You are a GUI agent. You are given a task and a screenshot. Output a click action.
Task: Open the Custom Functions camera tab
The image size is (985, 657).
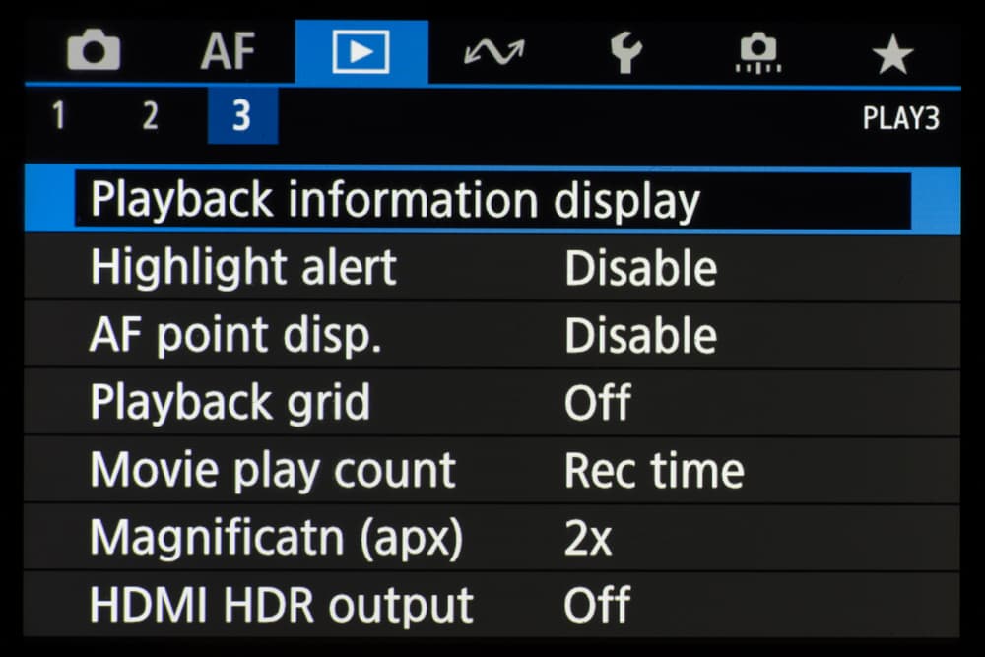click(x=758, y=52)
